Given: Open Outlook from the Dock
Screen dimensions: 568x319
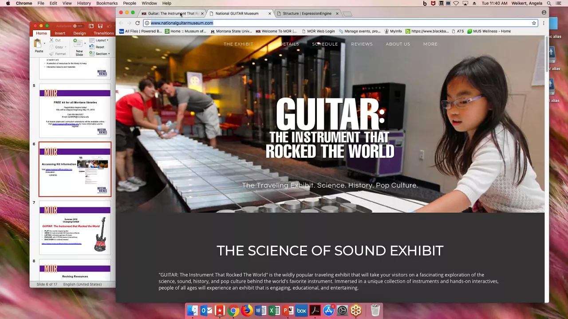Looking at the screenshot, I should [206, 311].
